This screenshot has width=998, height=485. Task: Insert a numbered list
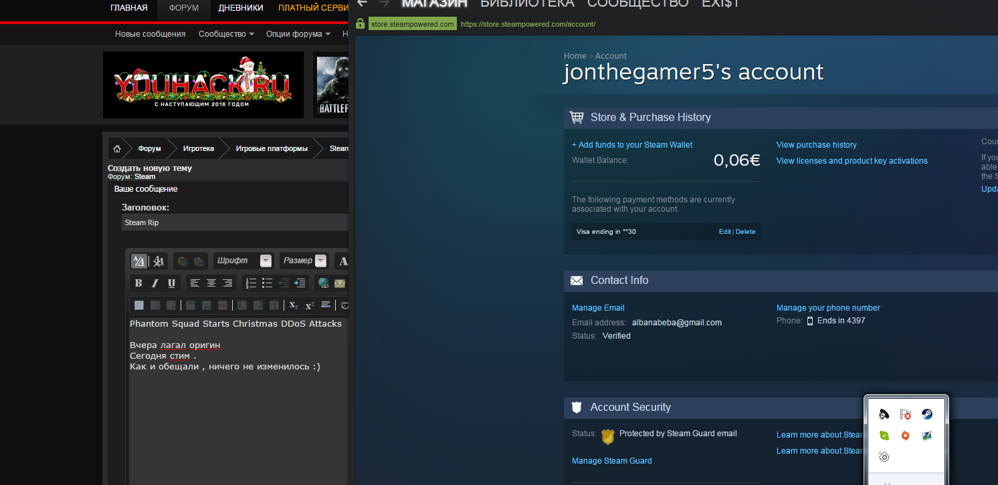click(x=251, y=283)
